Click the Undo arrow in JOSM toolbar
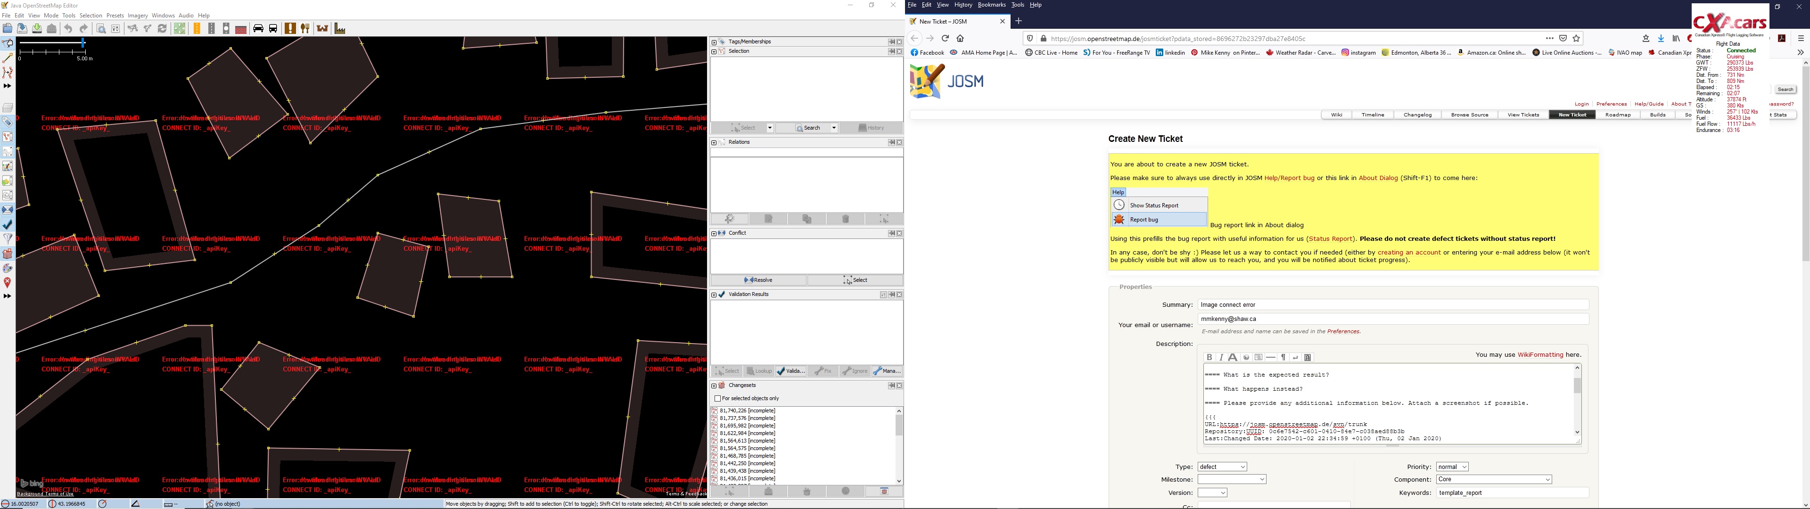The height and width of the screenshot is (509, 1810). point(69,29)
